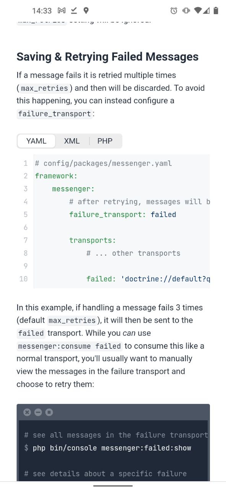Switch to the PHP configuration tab
Screen dimensions: 226x490
point(105,141)
